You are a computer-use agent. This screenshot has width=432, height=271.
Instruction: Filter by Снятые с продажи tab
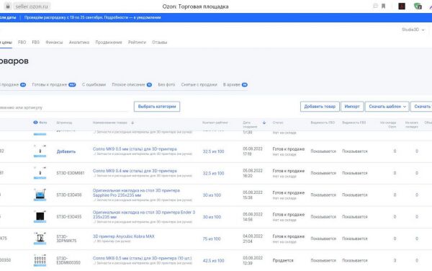coord(199,84)
